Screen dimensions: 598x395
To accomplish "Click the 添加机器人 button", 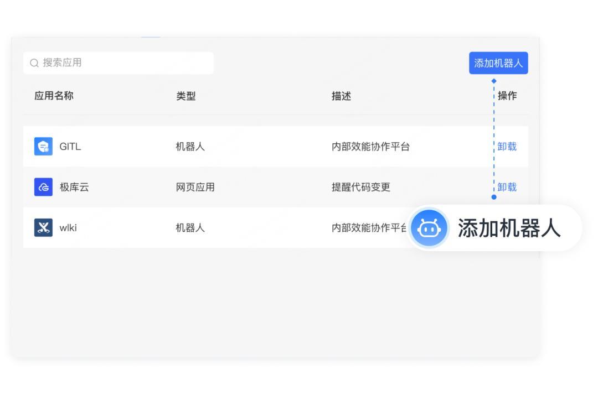I will [498, 63].
